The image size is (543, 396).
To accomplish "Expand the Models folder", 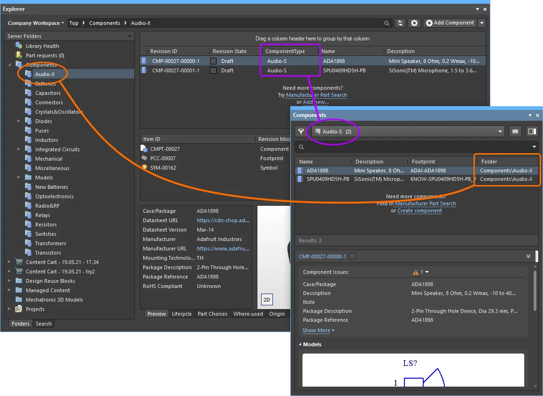I will click(x=19, y=177).
